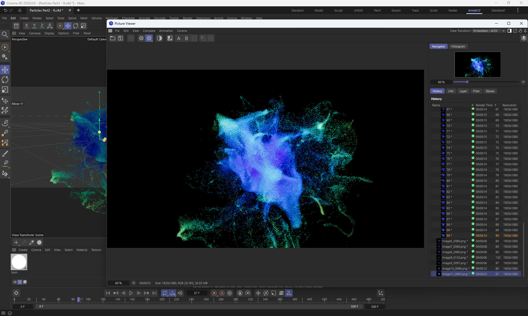This screenshot has width=528, height=316.
Task: Select the Rotate tool in left toolbar
Action: pos(5,80)
